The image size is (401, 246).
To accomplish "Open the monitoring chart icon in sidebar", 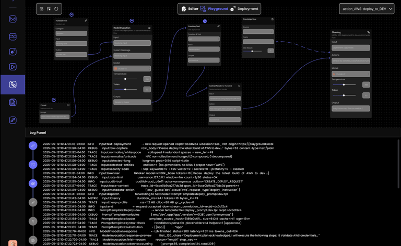I will coord(13,37).
